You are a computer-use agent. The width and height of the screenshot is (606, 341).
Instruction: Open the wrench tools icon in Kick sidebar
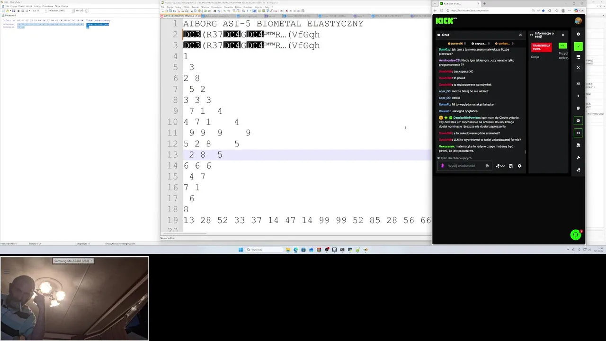[x=578, y=158]
